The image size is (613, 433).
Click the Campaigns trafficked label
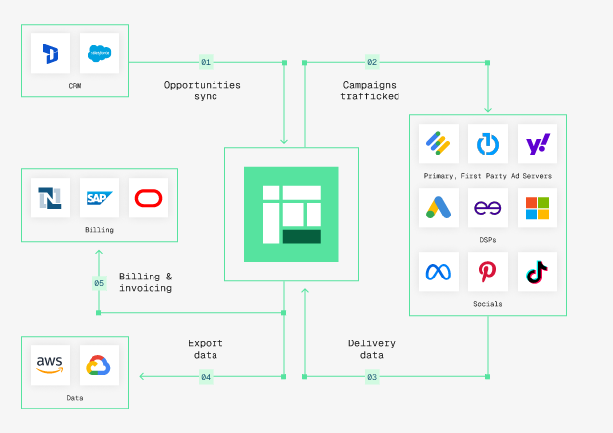[x=370, y=91]
